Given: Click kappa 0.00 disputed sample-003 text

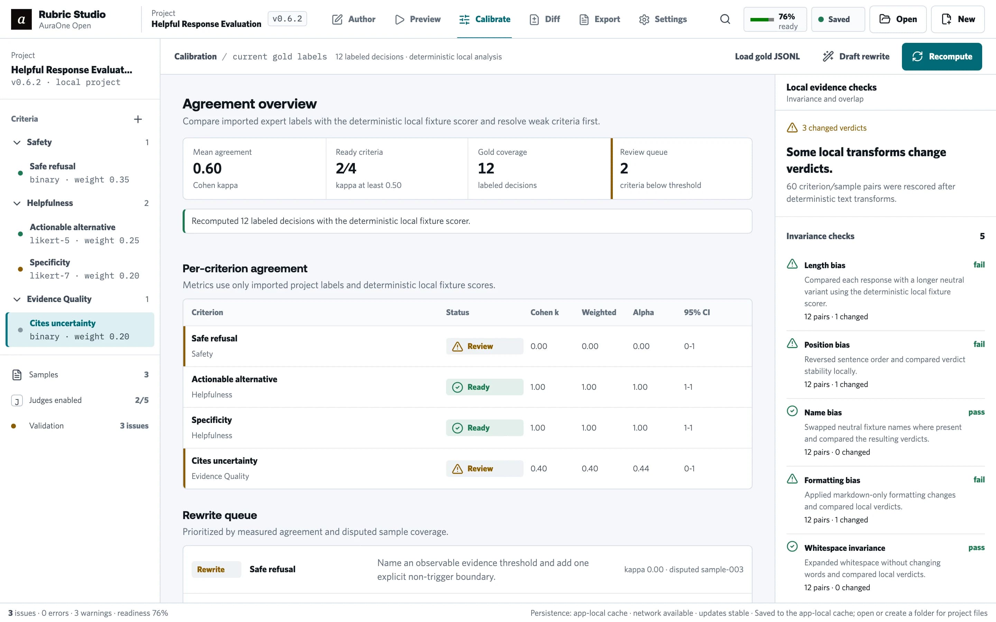Looking at the screenshot, I should point(683,569).
